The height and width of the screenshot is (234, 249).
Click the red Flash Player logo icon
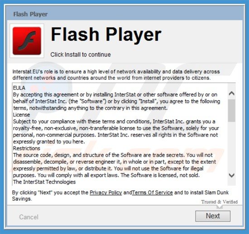tap(27, 41)
